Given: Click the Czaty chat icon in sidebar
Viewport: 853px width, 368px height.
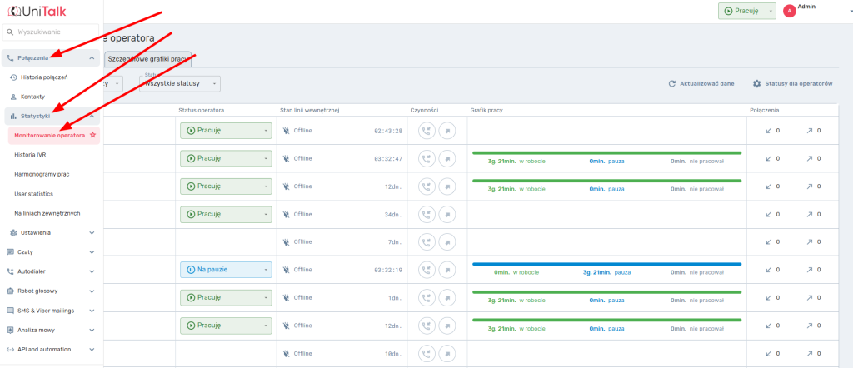Looking at the screenshot, I should point(10,251).
